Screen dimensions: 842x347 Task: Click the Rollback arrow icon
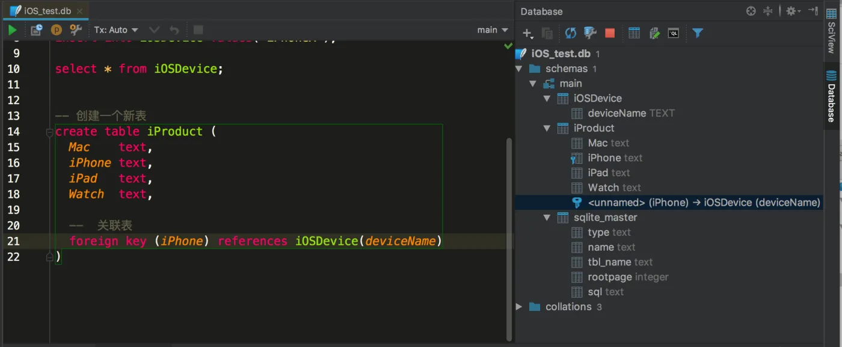(x=174, y=29)
